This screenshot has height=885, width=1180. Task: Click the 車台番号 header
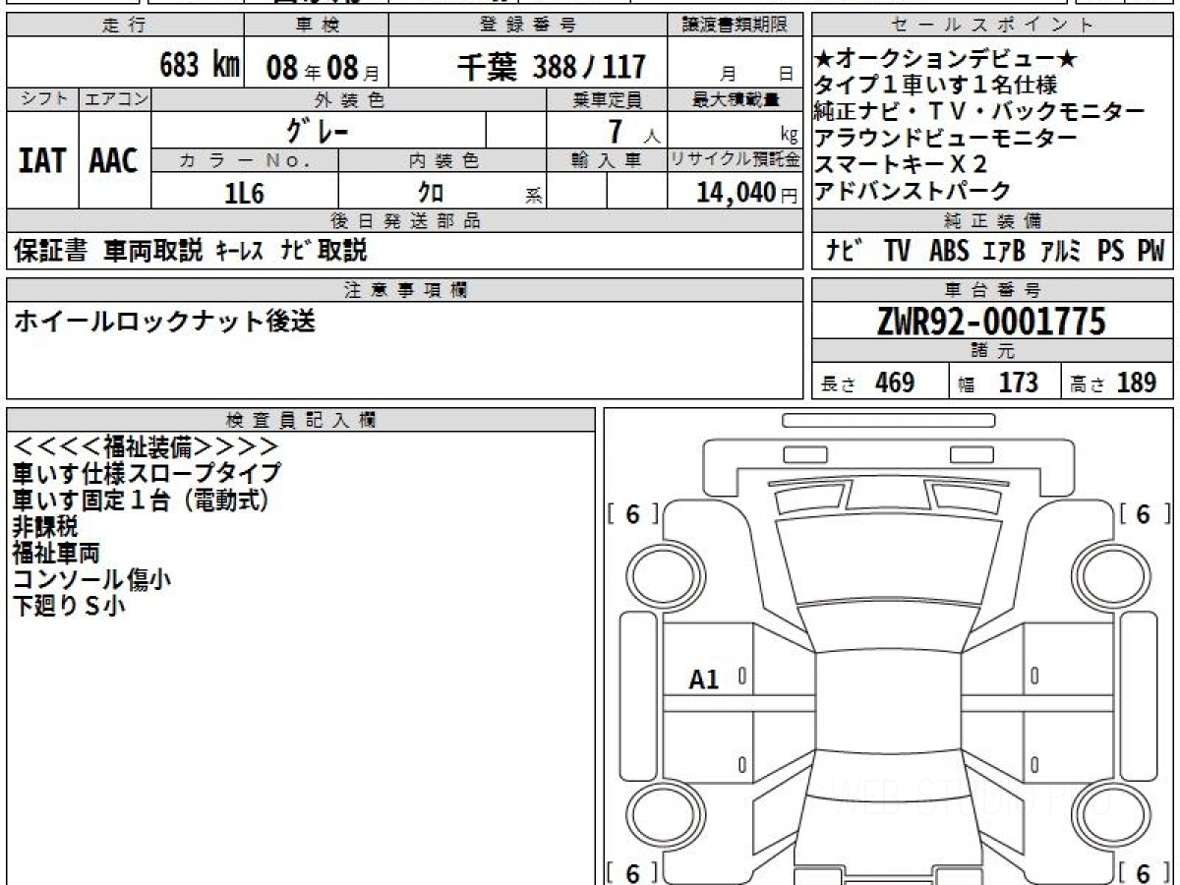point(993,289)
